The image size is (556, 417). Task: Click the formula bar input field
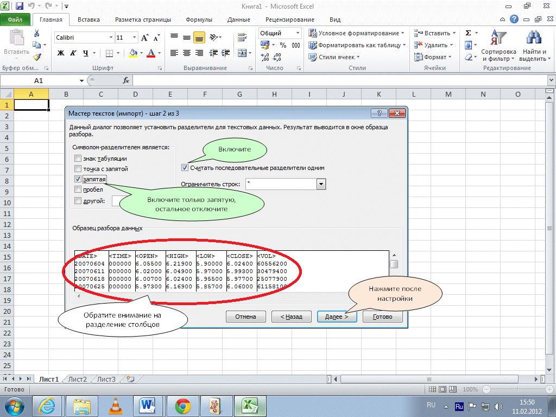point(340,80)
